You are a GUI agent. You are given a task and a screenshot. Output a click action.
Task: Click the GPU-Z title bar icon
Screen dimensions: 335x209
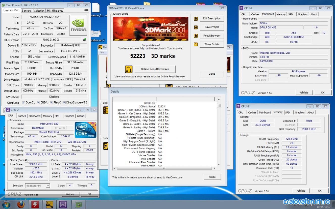point(3,5)
